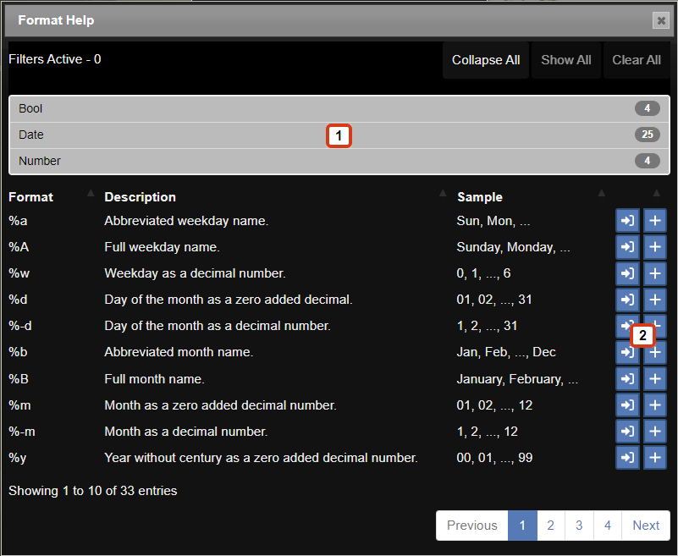Click the insert arrow icon for %a row

tap(627, 221)
